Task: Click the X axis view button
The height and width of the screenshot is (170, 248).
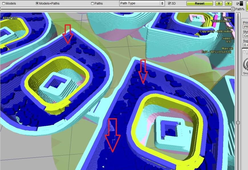Action: [219, 3]
